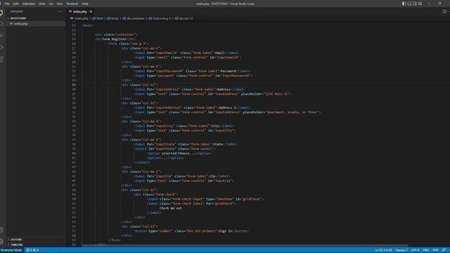Click the split editor right icon
The height and width of the screenshot is (253, 450).
coord(444,11)
